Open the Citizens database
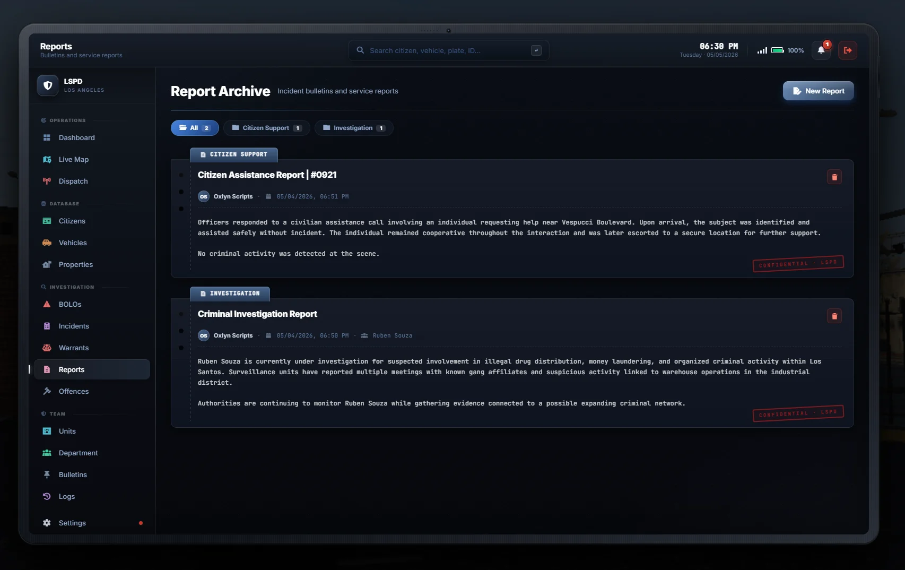Image resolution: width=905 pixels, height=570 pixels. (92, 221)
